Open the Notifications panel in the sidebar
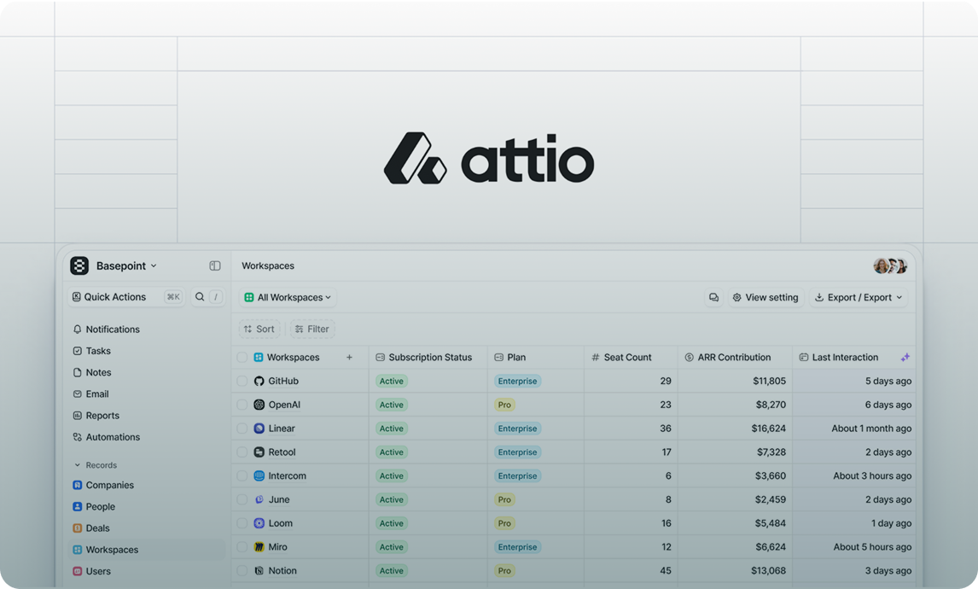 (111, 329)
